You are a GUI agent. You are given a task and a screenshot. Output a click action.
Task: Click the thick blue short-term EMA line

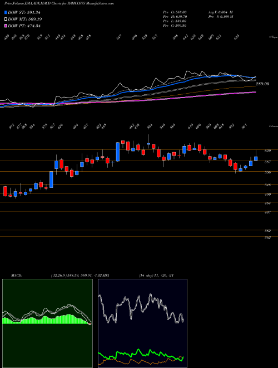point(141,91)
